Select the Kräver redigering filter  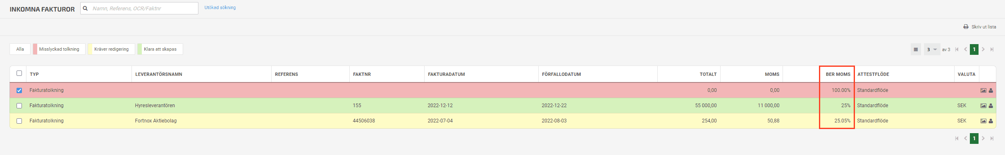click(x=111, y=49)
